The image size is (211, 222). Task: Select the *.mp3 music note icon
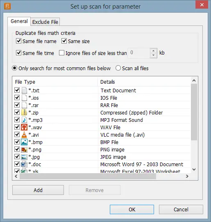(x=24, y=120)
